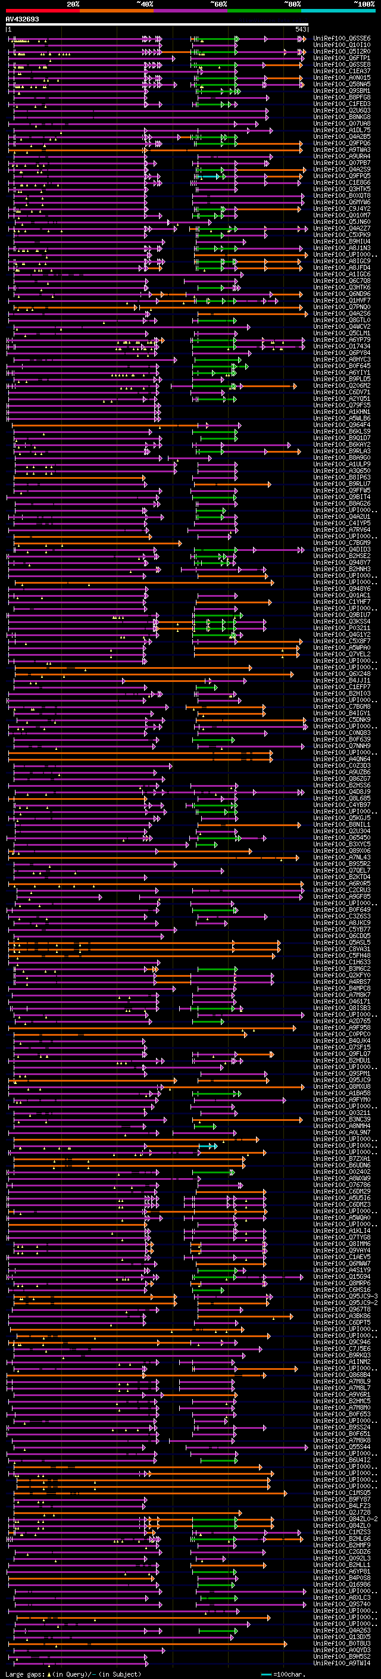The image size is (381, 1679).
Task: Select subject label UniRef100_Q6C7Q8
Action: [x=342, y=281]
